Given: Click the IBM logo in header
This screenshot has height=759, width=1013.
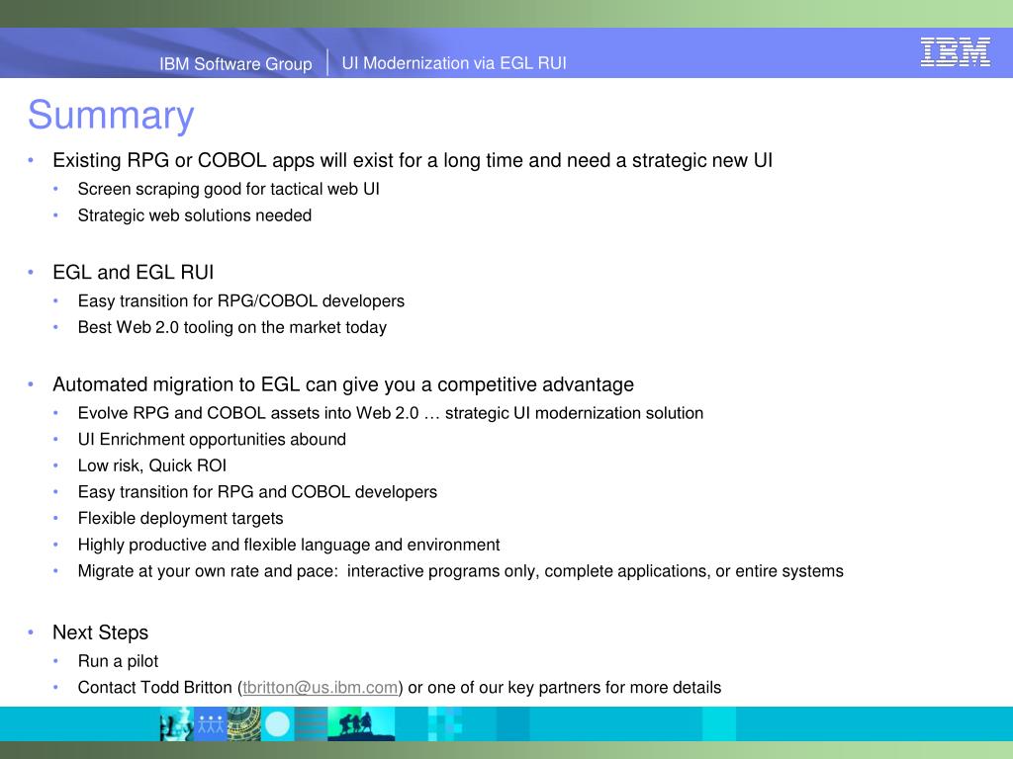Looking at the screenshot, I should [x=955, y=52].
